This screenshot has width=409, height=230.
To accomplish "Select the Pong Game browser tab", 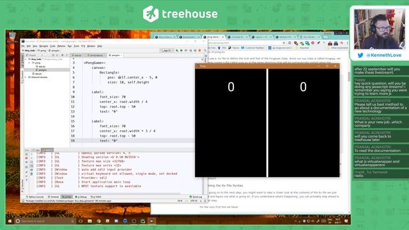I will (x=213, y=37).
